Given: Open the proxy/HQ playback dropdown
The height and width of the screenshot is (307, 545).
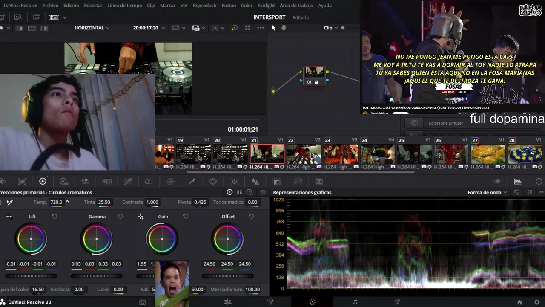Looking at the screenshot, I should [x=199, y=28].
